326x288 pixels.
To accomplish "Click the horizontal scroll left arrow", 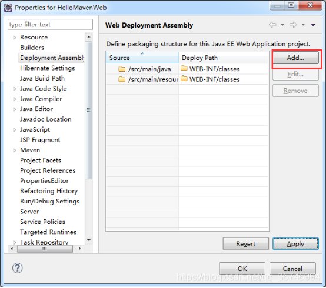I will 12,249.
